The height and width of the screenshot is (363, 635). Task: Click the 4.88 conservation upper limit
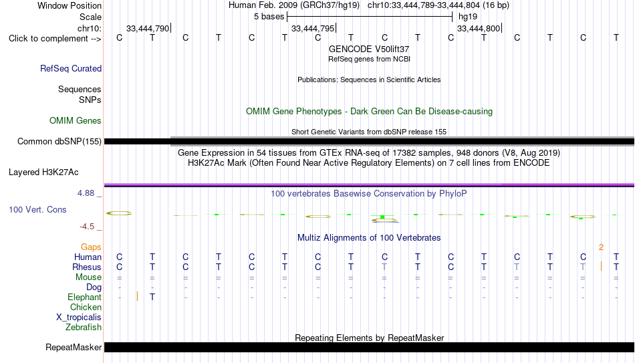pos(86,193)
